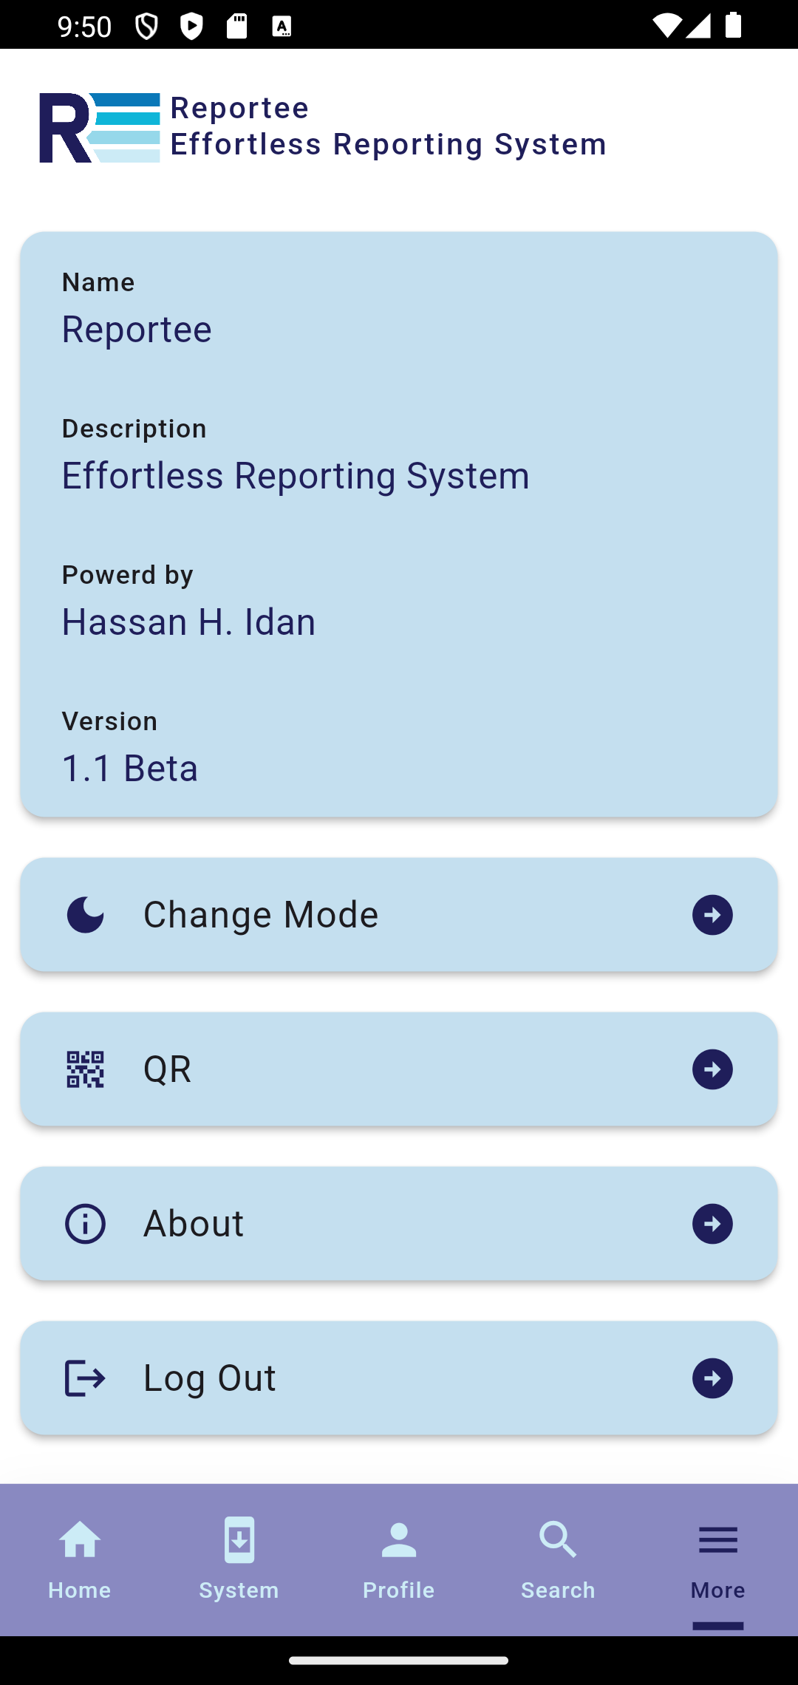
Task: Tap the Hassan H. Idan credit
Action: click(188, 621)
